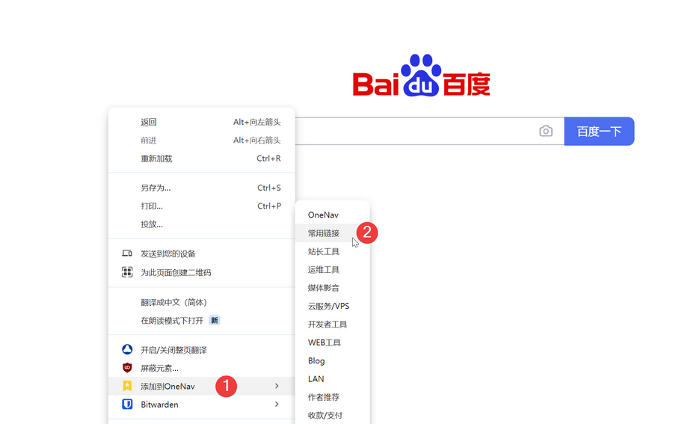Select 投放... menu entry
673x424 pixels.
(x=202, y=224)
